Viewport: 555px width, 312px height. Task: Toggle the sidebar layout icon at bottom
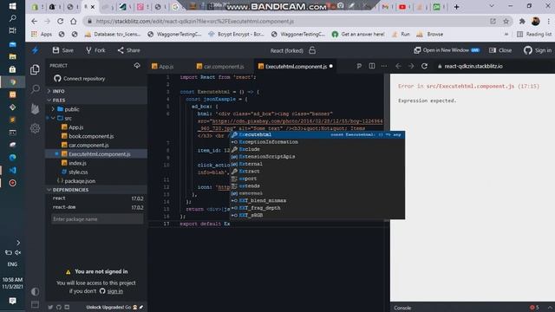pos(35,304)
